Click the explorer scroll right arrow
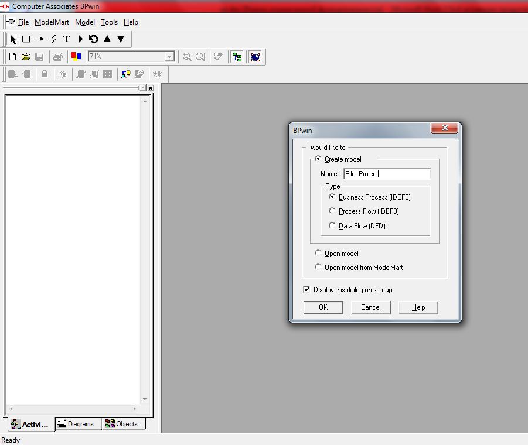Image resolution: width=528 pixels, height=445 pixels. 134,409
